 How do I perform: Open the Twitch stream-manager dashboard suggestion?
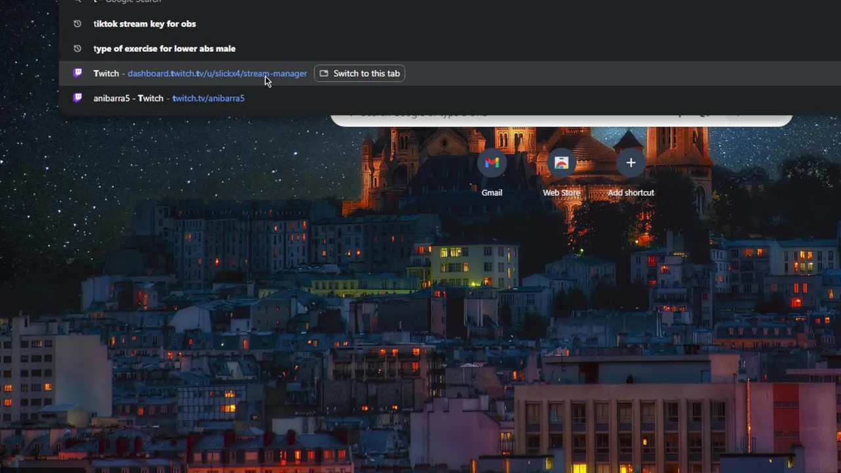click(x=450, y=74)
